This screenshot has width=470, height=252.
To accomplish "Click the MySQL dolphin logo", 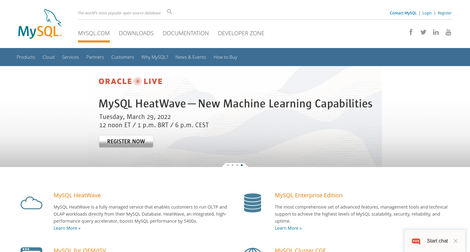I will click(40, 24).
